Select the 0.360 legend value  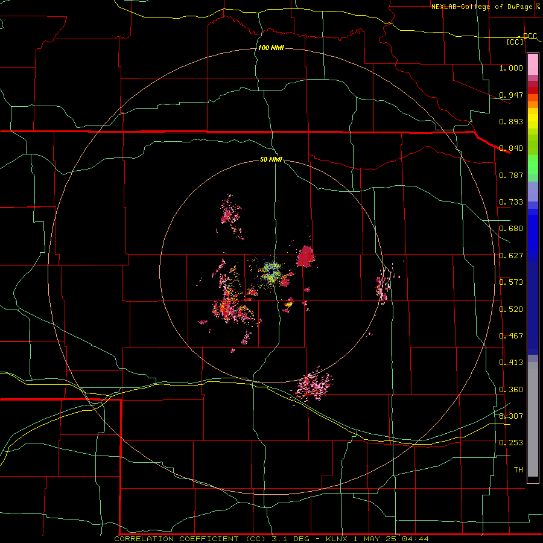tap(511, 390)
